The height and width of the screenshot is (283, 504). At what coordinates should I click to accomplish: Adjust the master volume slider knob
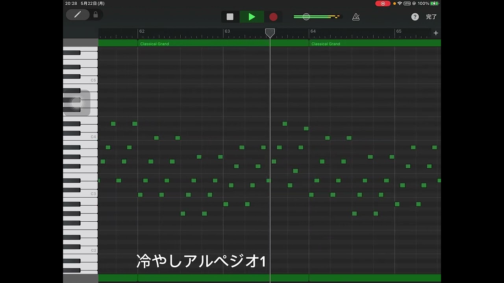306,17
